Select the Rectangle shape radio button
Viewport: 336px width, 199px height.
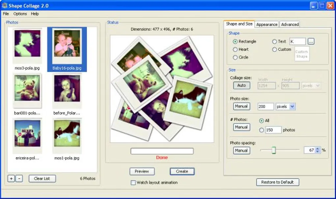[x=235, y=41]
